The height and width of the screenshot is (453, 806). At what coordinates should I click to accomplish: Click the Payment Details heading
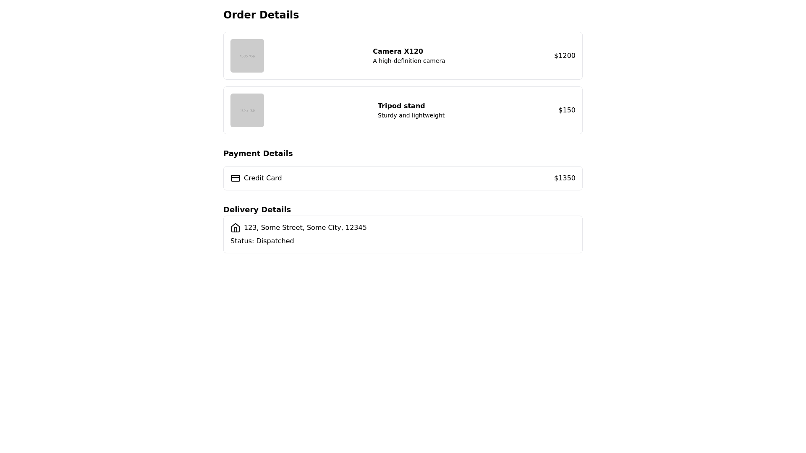(258, 154)
